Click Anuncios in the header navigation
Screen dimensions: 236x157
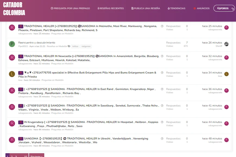[x=202, y=8]
